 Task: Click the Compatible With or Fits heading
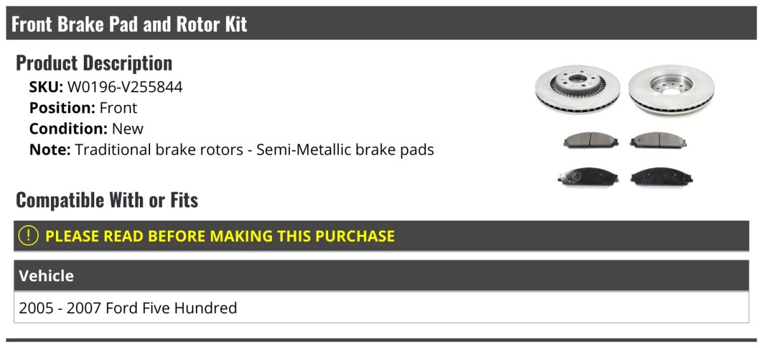107,200
